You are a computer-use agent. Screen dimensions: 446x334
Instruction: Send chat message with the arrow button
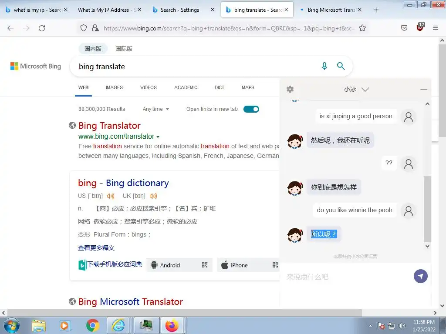[x=421, y=276]
